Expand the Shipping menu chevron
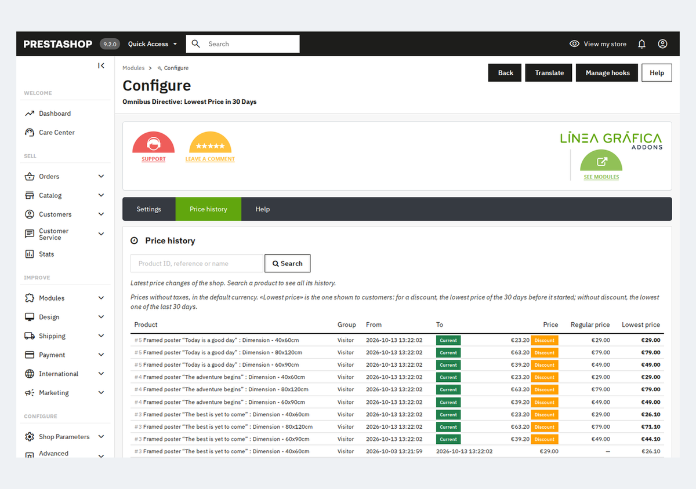This screenshot has width=696, height=489. 101,336
